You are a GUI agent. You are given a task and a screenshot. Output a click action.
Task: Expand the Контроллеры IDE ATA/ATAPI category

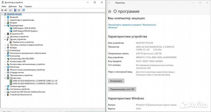click(x=5, y=59)
